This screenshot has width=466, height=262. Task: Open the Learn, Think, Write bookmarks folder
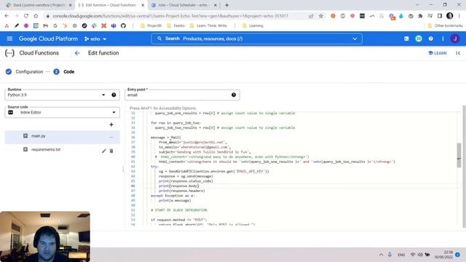[208, 26]
